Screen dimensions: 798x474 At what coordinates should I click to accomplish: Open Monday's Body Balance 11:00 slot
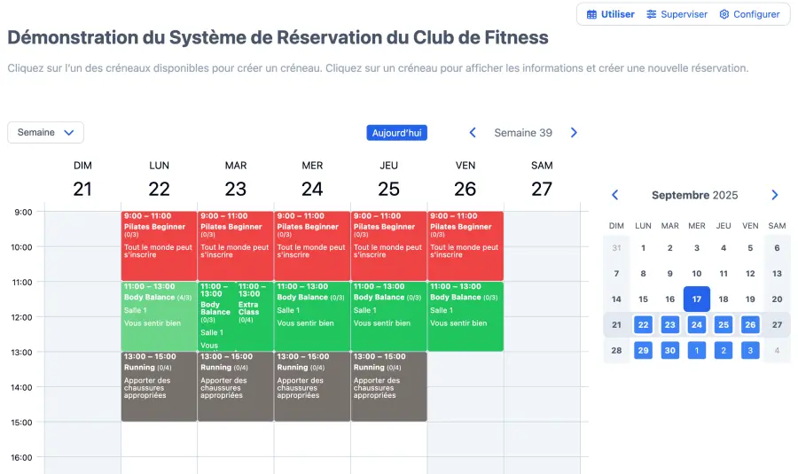159,316
